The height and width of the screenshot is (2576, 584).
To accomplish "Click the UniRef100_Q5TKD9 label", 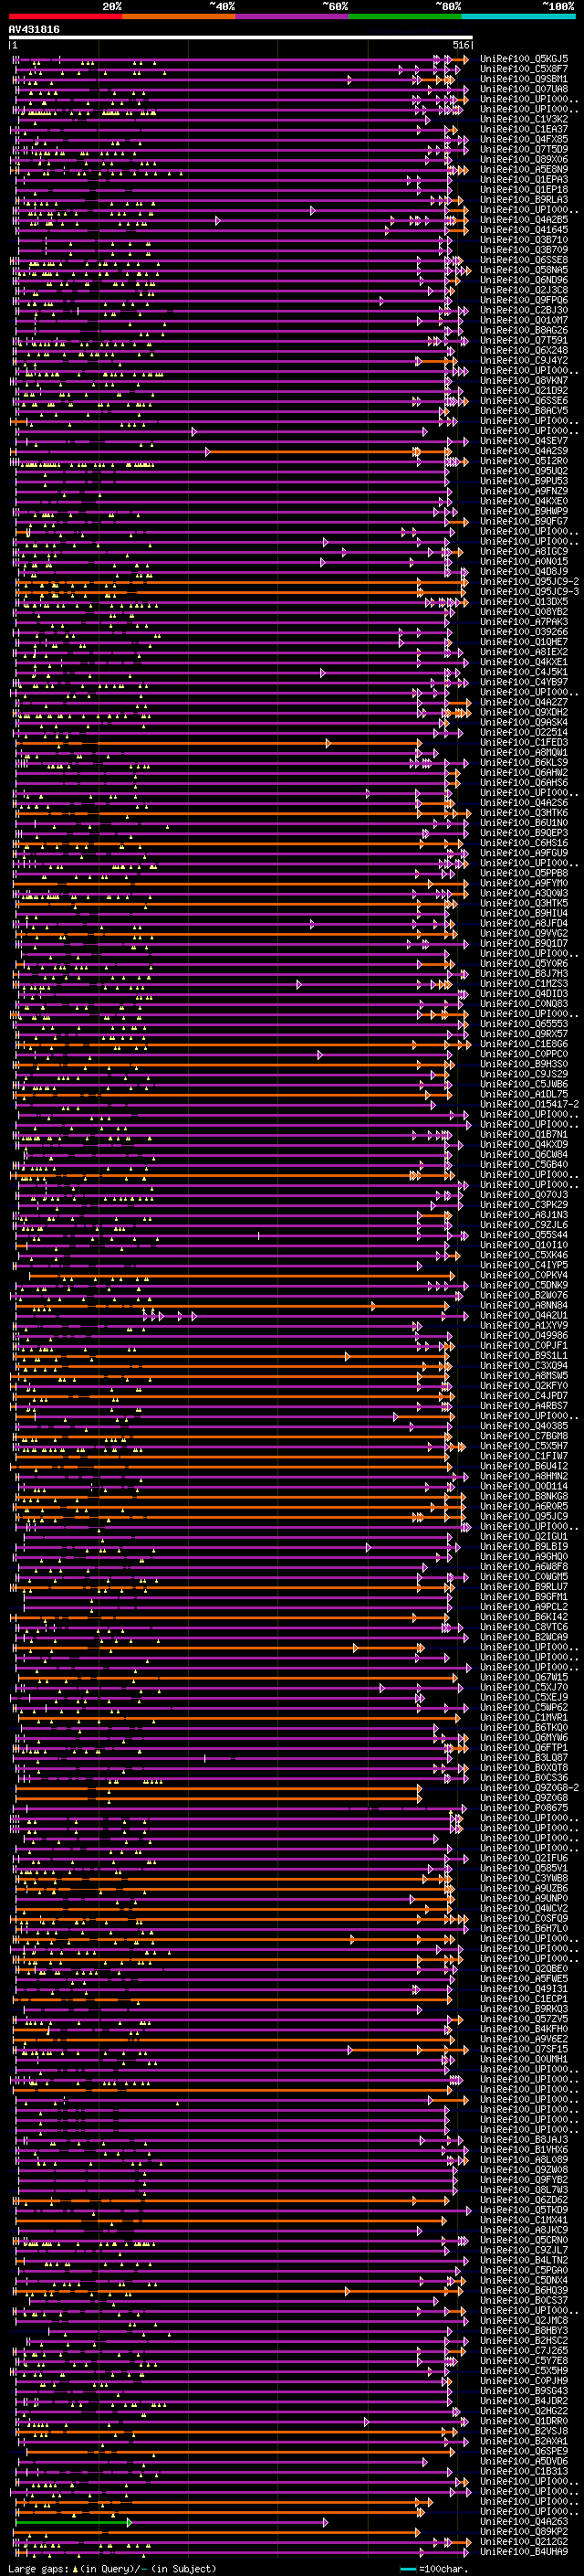I will (x=524, y=2210).
